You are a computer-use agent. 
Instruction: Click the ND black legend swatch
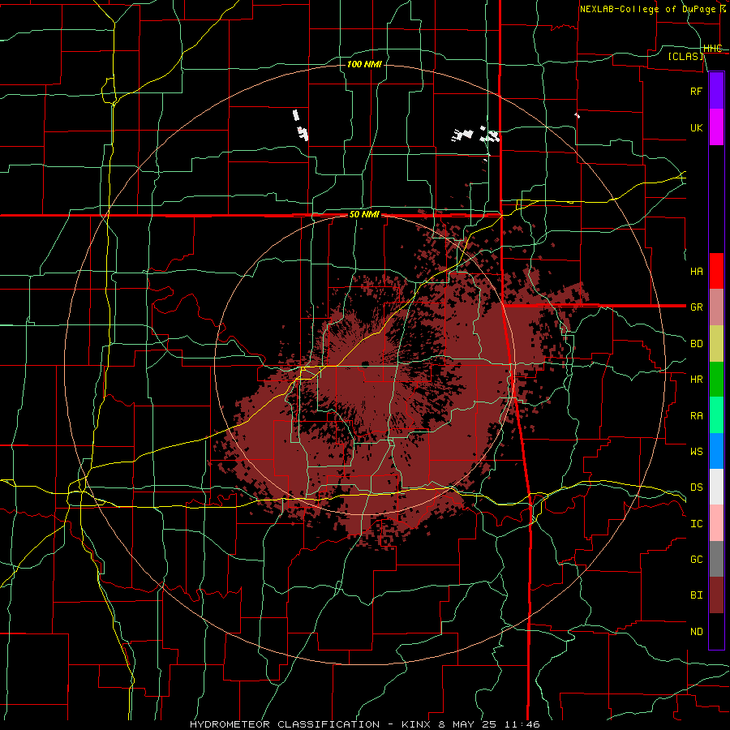point(716,631)
